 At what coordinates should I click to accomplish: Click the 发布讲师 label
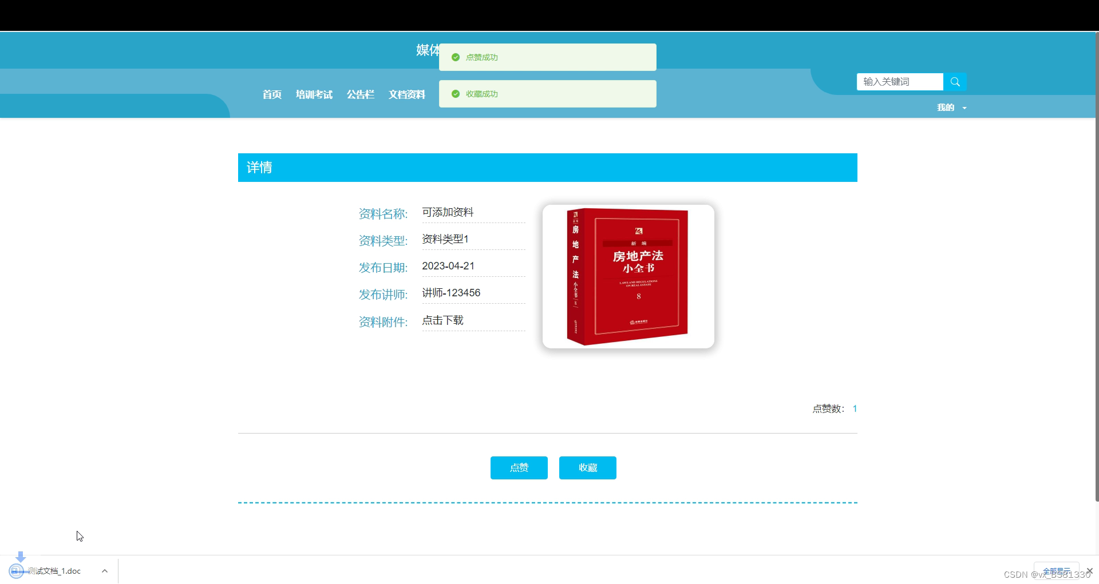(x=383, y=295)
